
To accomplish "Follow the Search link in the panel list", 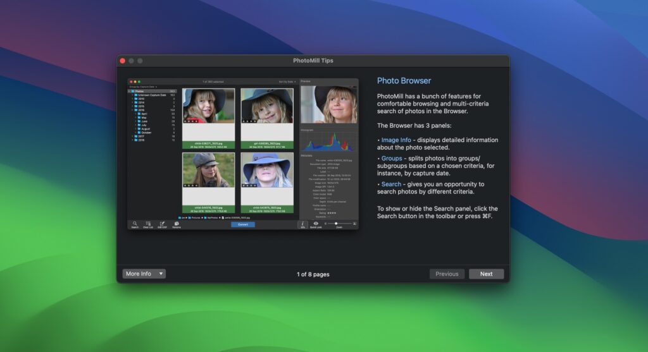I will 391,185.
